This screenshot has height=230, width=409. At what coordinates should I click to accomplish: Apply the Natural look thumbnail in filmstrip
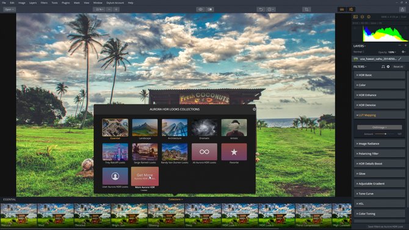coord(18,215)
